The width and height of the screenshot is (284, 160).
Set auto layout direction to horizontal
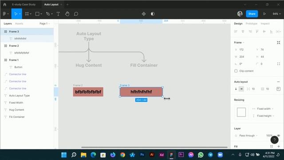click(241, 89)
